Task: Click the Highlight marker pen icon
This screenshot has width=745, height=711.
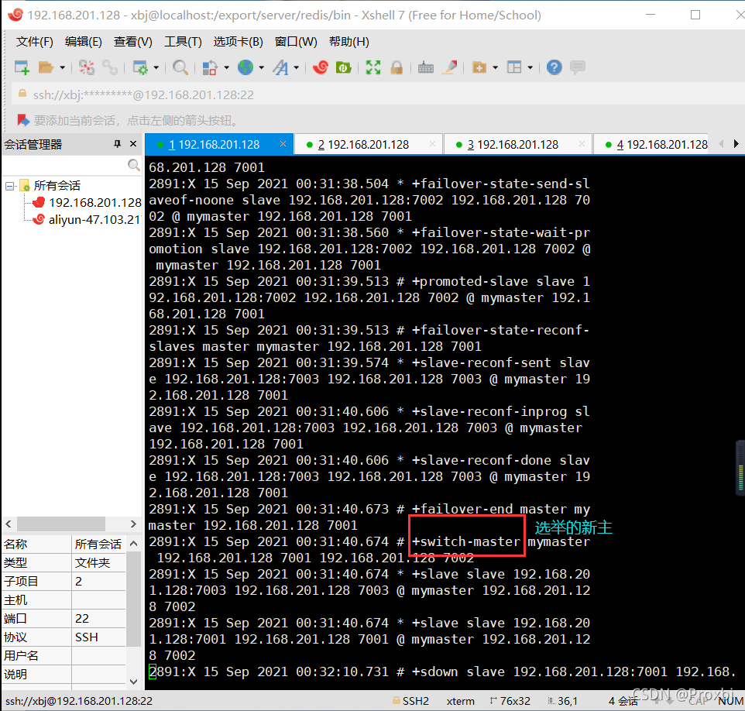Action: coord(449,67)
